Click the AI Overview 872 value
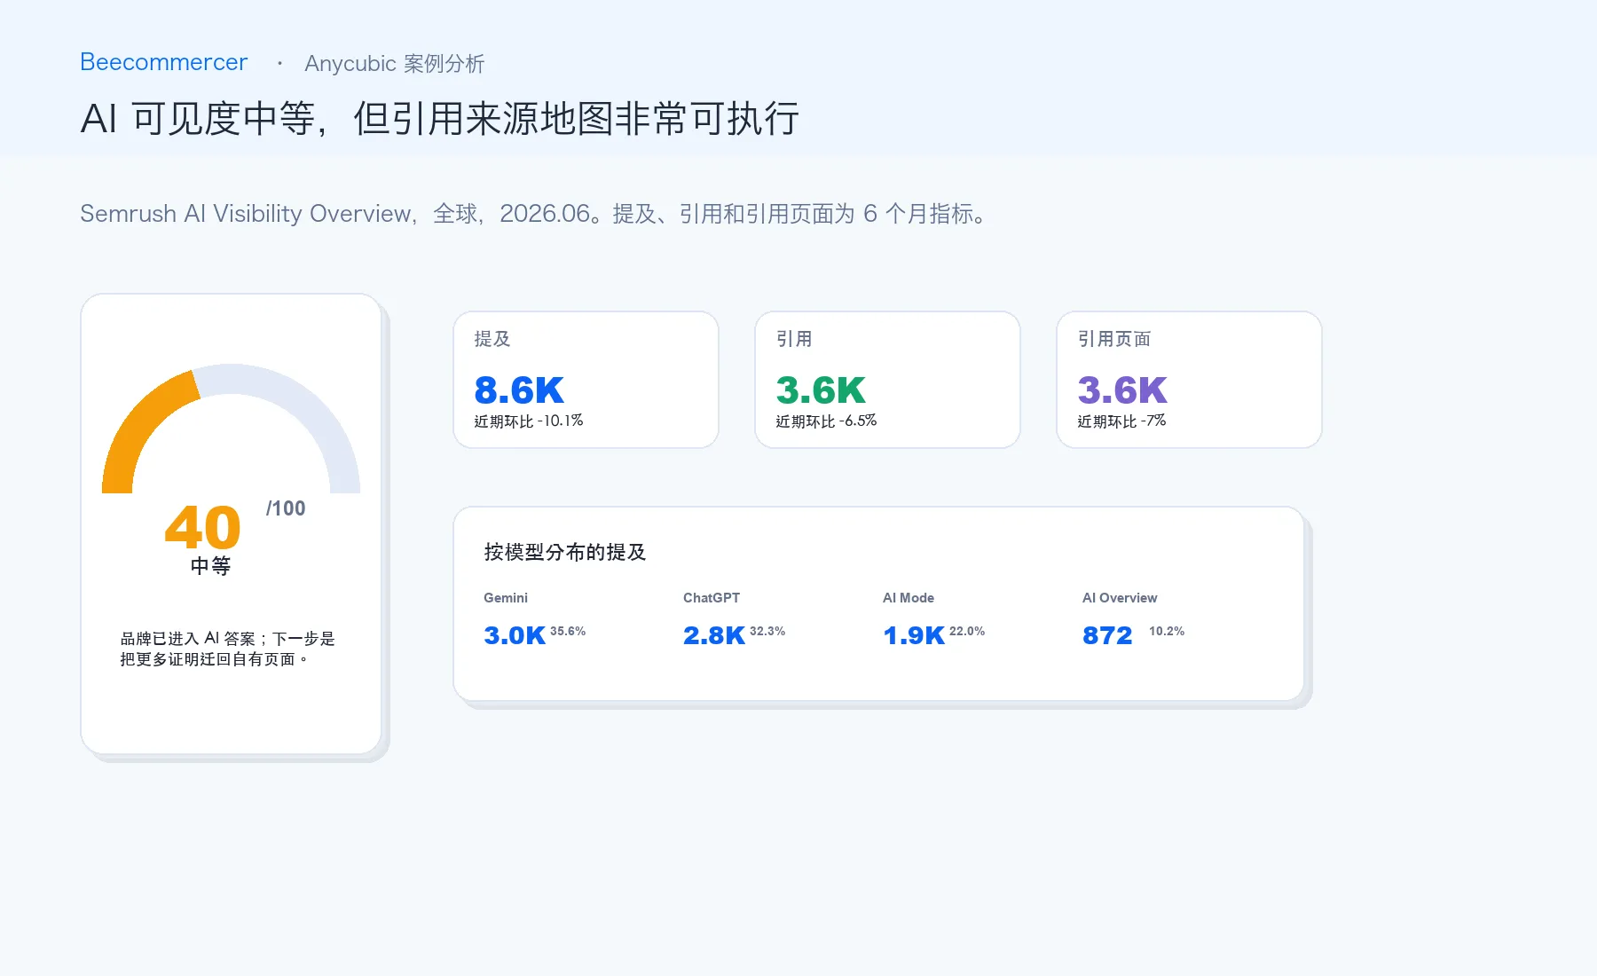Screen dimensions: 1597x976 coord(1107,635)
